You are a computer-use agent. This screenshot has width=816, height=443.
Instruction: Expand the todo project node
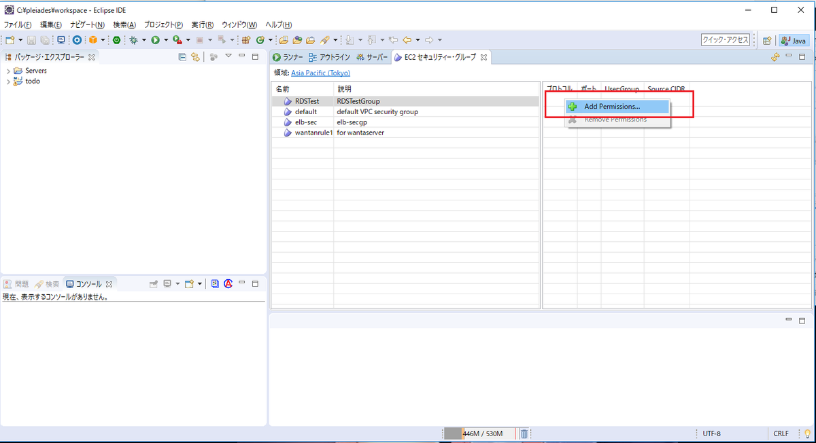tap(8, 82)
